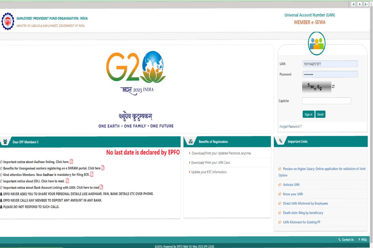
Task: Click the Universal Account Number heading
Action: click(310, 15)
